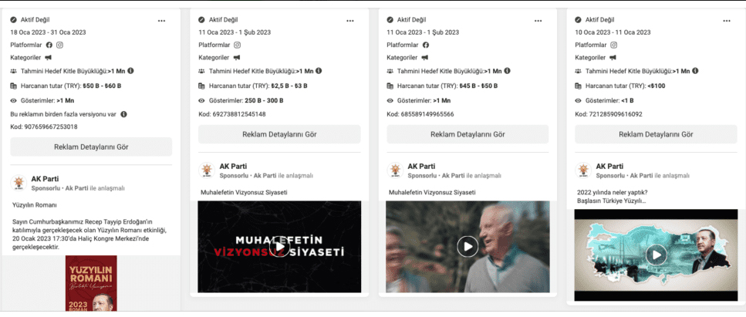The height and width of the screenshot is (317, 746).
Task: Click AK Parti avatar on 2022 yılında ad
Action: pyautogui.click(x=583, y=170)
